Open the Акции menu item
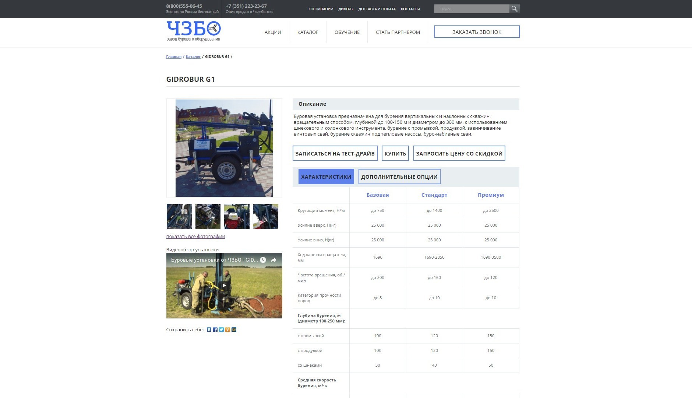 point(273,32)
